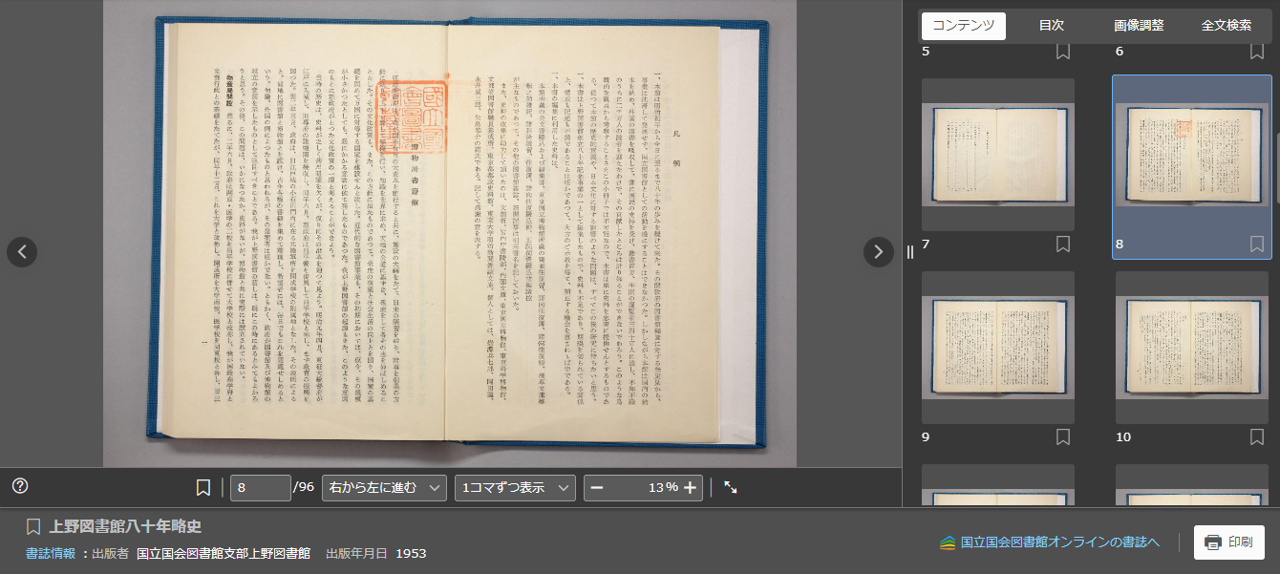Screen dimensions: 1280x574
Task: Switch to the 全文検索 tab
Action: click(x=1227, y=26)
